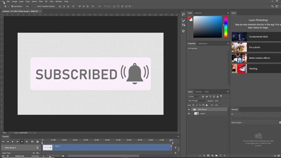Image resolution: width=281 pixels, height=158 pixels.
Task: Hide the Layer 1 layer
Action: 189,114
